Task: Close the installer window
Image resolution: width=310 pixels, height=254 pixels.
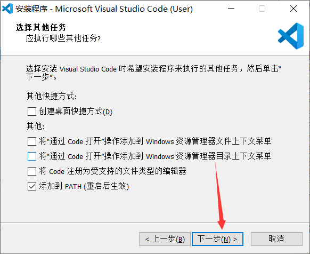Action: tap(293, 9)
